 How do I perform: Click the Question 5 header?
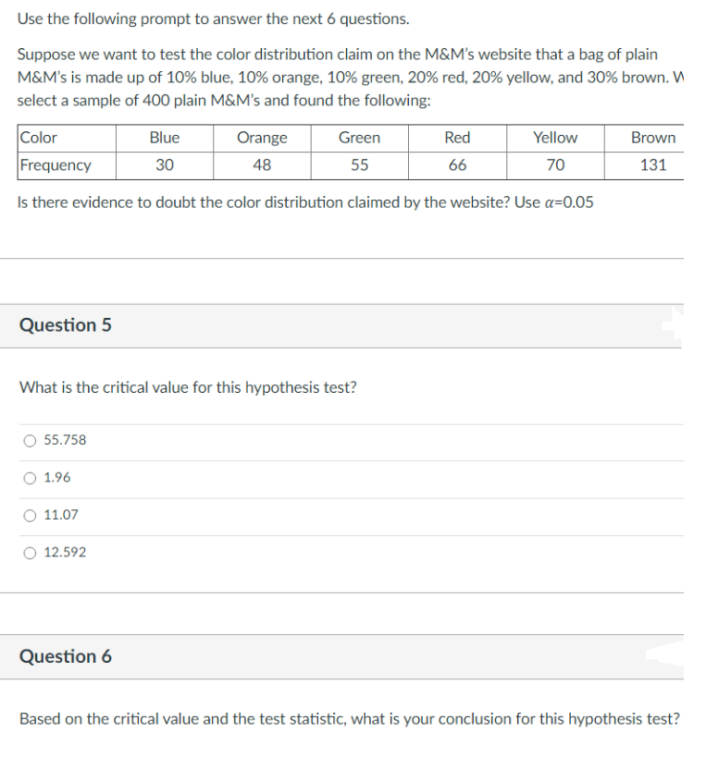tap(65, 325)
